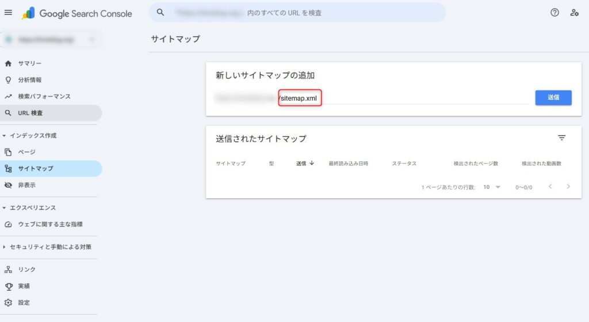This screenshot has height=322, width=589.
Task: Open user and permissions settings icon
Action: pos(574,13)
